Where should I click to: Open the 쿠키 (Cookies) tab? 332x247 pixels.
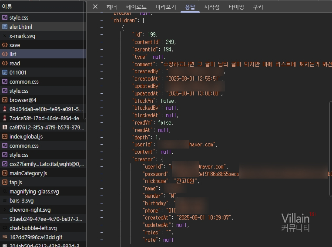tap(258, 7)
